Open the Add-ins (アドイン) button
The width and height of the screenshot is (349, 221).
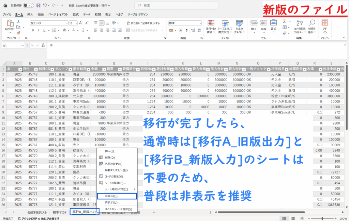point(325,26)
